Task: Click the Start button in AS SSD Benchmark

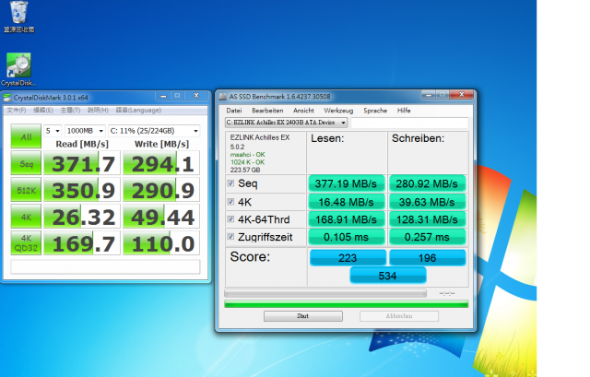Action: point(303,316)
